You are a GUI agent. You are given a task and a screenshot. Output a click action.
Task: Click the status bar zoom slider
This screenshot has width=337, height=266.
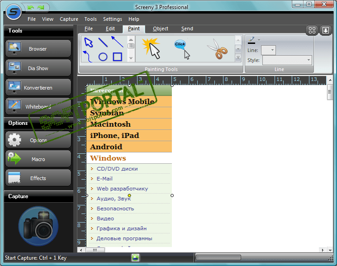pos(218,257)
